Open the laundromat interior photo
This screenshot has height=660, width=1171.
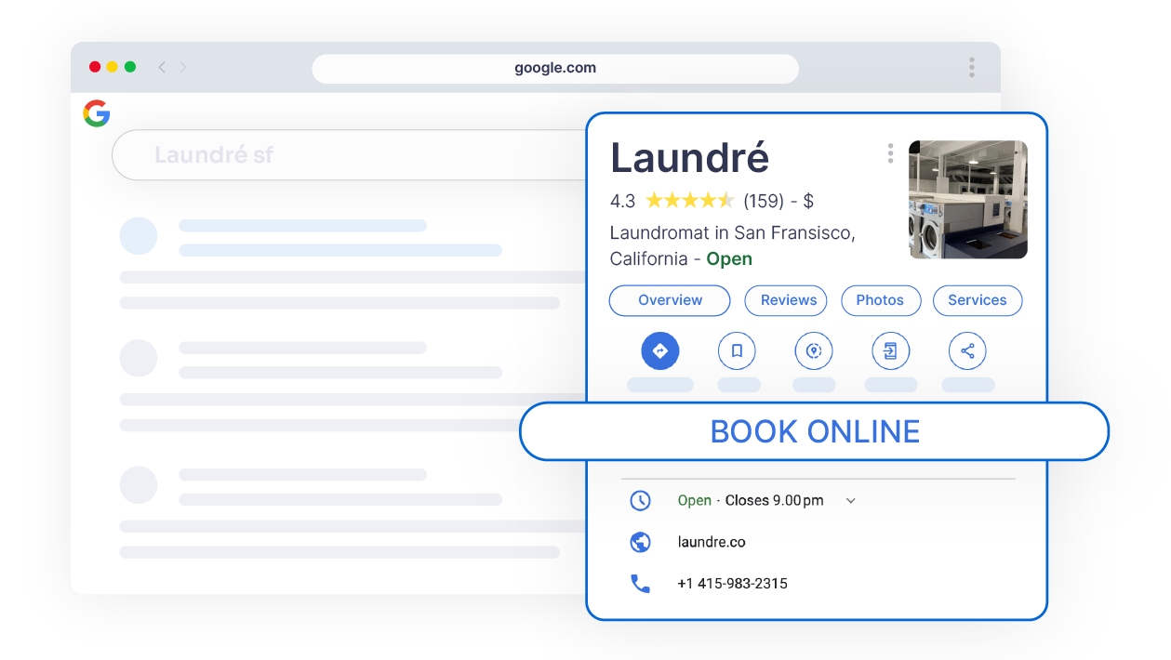(x=967, y=199)
